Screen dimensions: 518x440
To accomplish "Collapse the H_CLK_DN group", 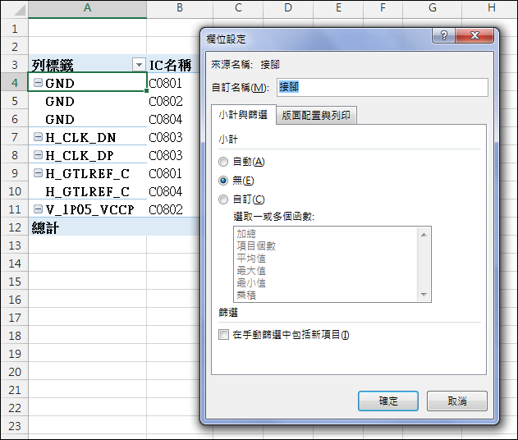I will click(39, 137).
